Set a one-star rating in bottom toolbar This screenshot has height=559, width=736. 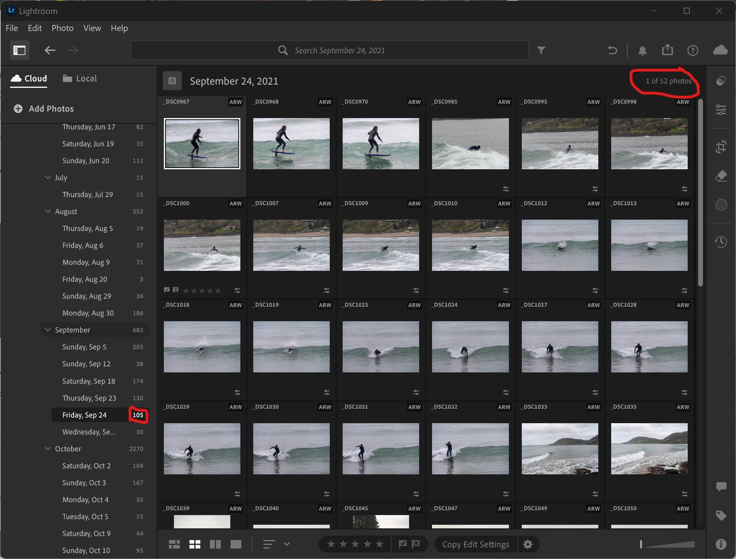(331, 544)
